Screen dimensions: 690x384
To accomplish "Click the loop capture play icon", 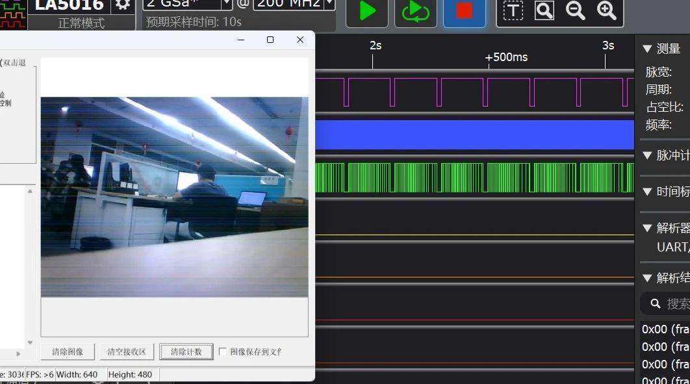I will coord(415,12).
